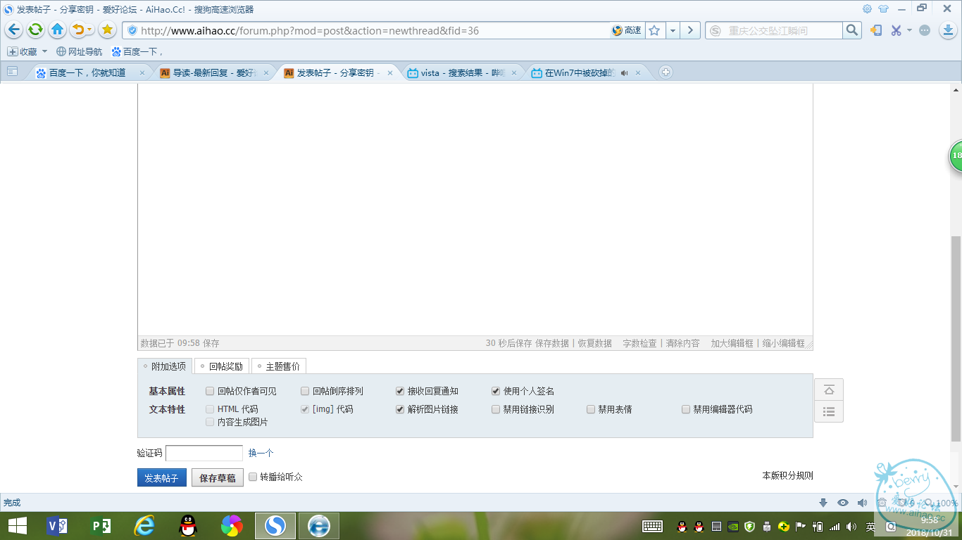The width and height of the screenshot is (962, 540).
Task: Click the browser Home icon
Action: pyautogui.click(x=57, y=30)
